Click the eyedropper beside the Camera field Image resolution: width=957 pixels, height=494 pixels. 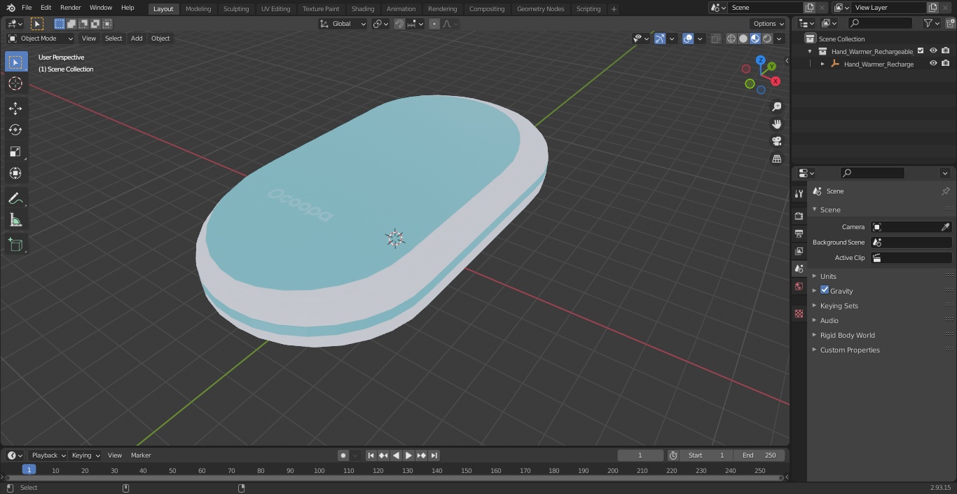pyautogui.click(x=945, y=227)
